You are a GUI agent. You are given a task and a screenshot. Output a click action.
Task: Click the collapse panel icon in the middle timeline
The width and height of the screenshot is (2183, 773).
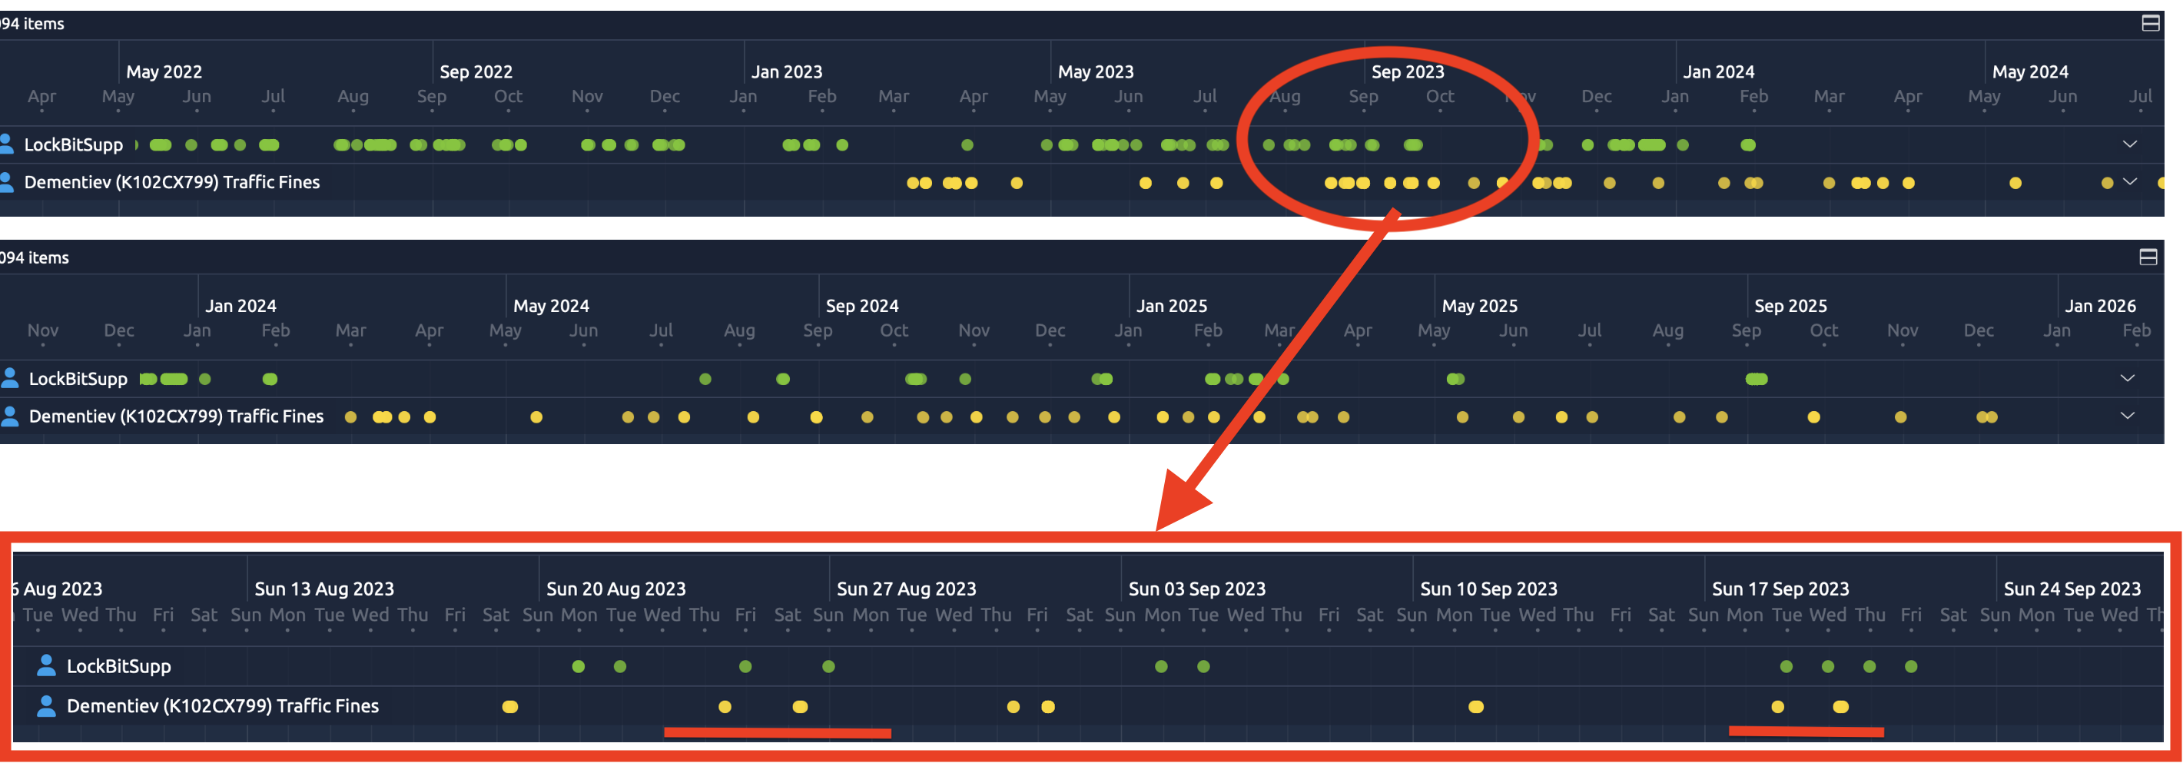tap(2148, 257)
